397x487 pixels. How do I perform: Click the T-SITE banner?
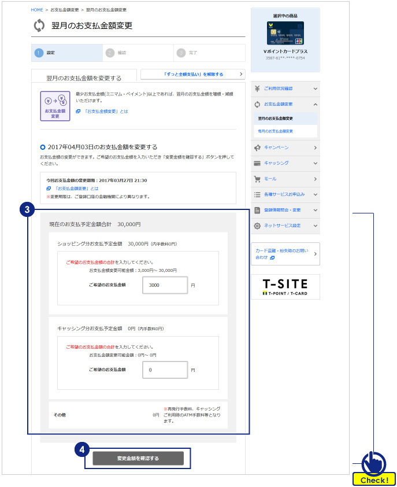(x=285, y=287)
